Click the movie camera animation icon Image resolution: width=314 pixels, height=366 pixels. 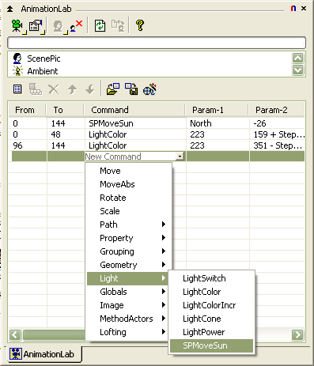pyautogui.click(x=17, y=26)
